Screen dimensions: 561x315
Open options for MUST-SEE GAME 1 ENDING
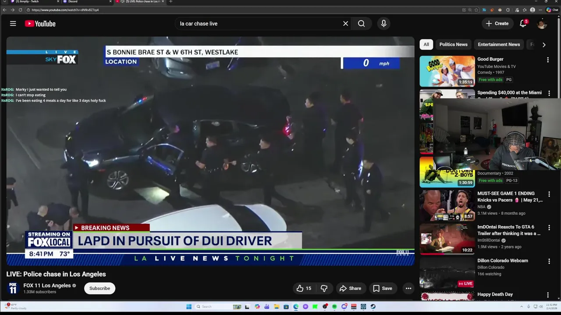click(x=549, y=194)
